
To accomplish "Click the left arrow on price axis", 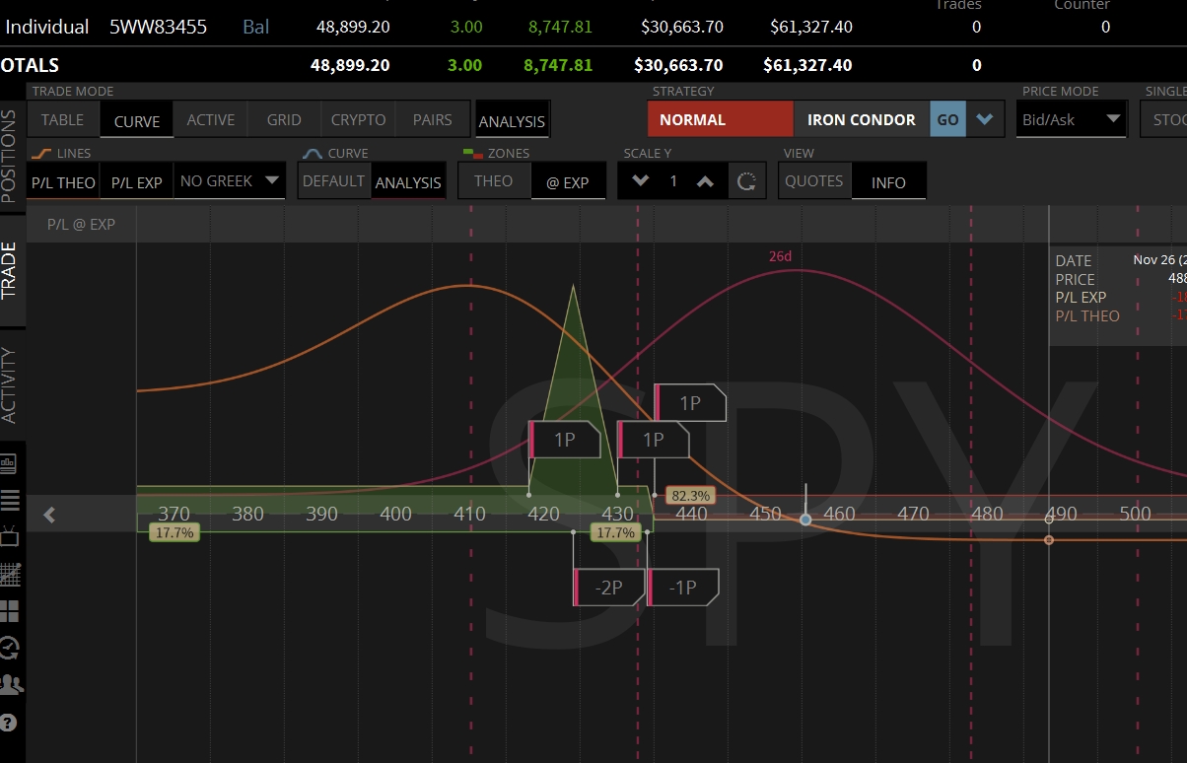I will pyautogui.click(x=49, y=514).
